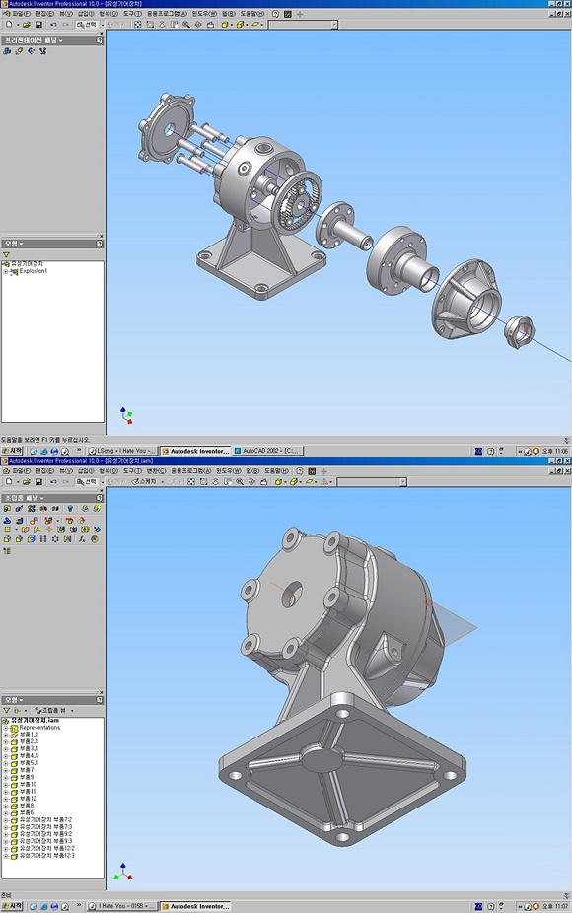572x913 pixels.
Task: Click help question mark icon in upper menu bar
Action: pos(275,14)
